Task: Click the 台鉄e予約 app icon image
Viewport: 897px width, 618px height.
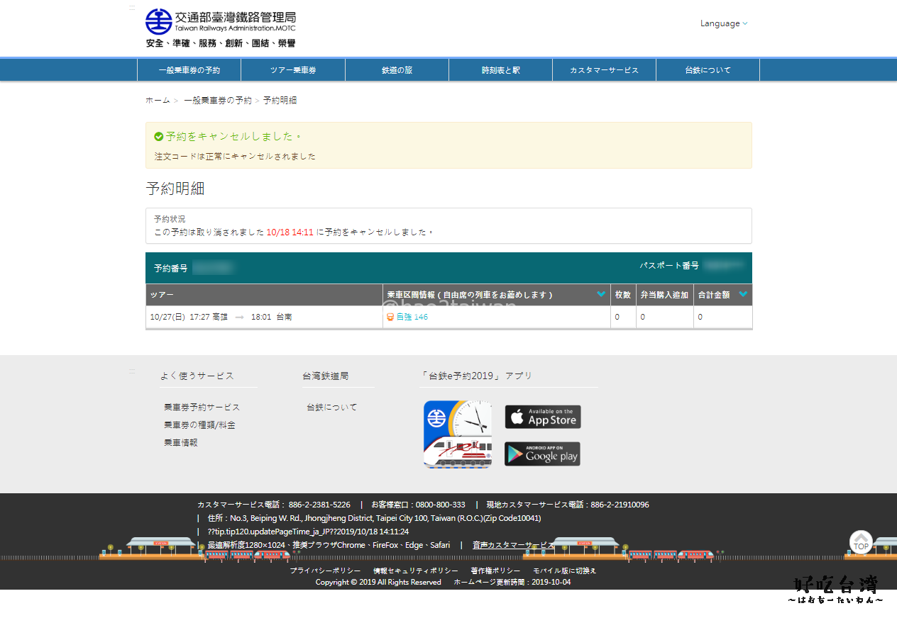Action: click(458, 434)
